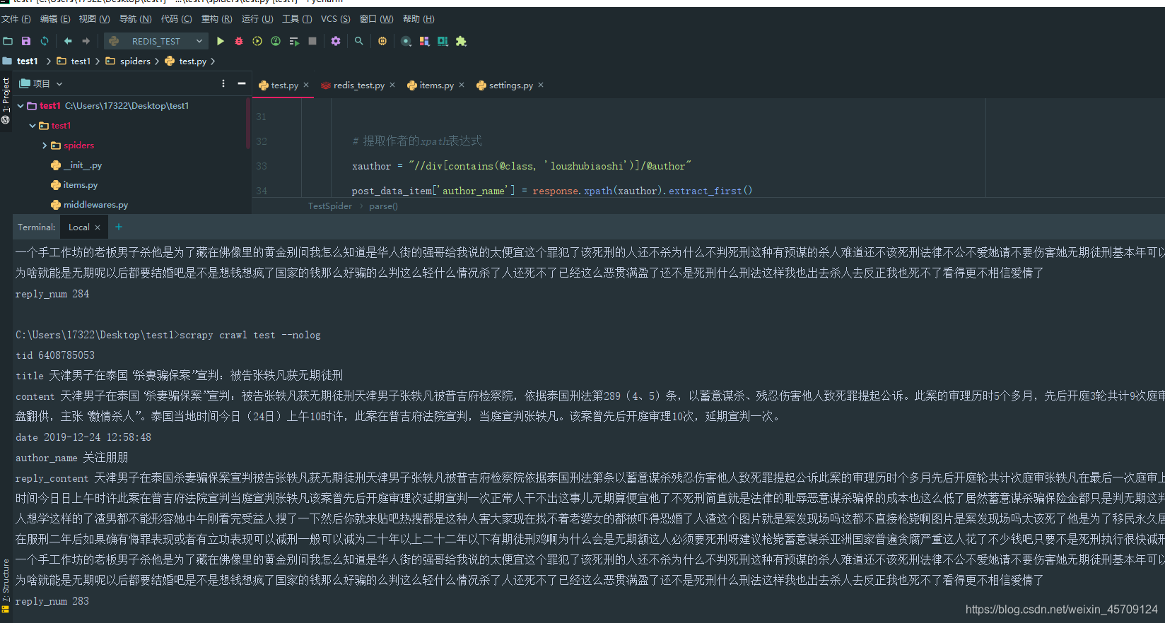Open the 导航 (N) menu

tap(135, 19)
